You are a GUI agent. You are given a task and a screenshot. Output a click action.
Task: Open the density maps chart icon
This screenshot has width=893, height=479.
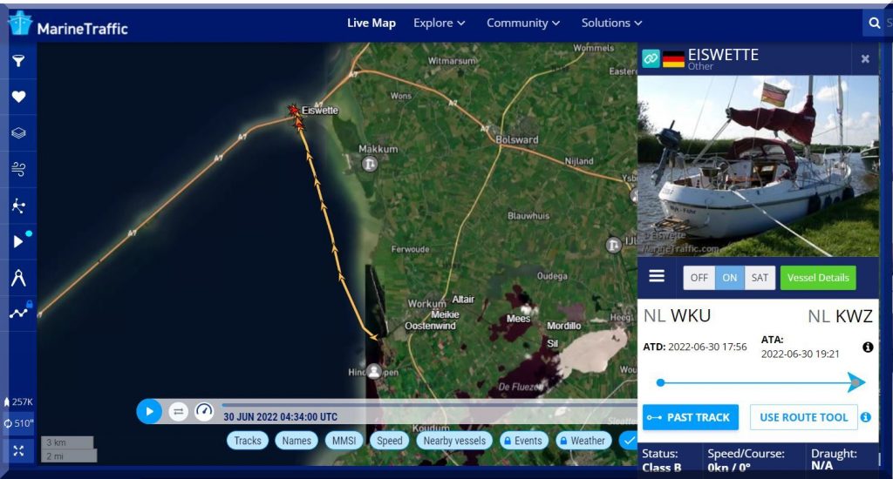19,313
